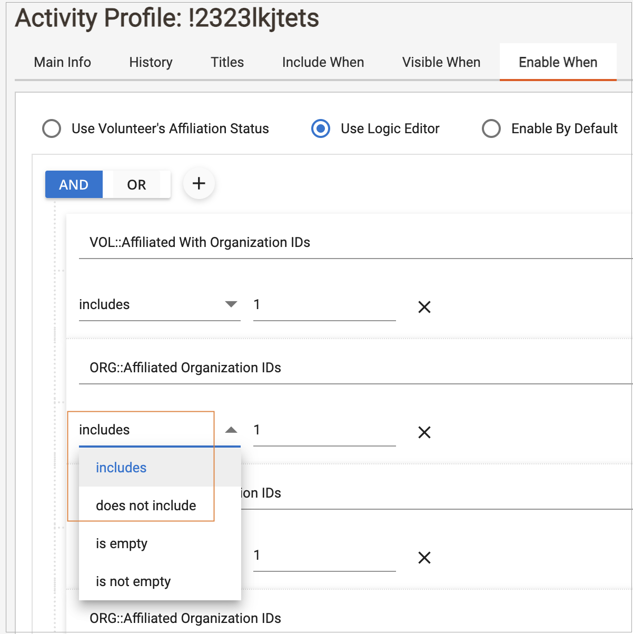Switch to the Main Info tab
This screenshot has width=633, height=634.
pos(62,62)
